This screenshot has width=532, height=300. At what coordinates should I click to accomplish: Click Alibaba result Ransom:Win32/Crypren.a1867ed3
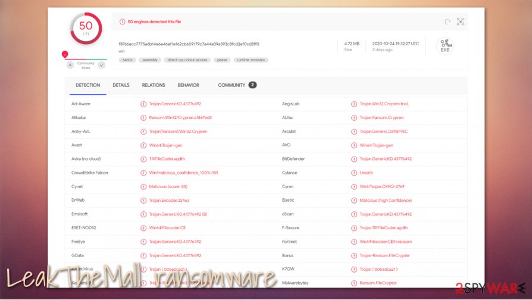[x=180, y=118]
